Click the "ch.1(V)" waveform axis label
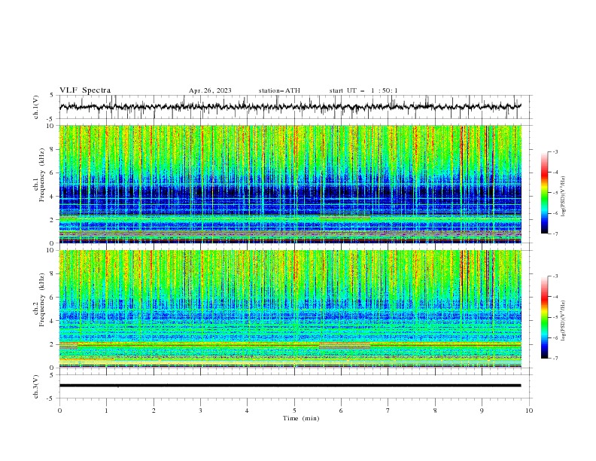 (36, 107)
